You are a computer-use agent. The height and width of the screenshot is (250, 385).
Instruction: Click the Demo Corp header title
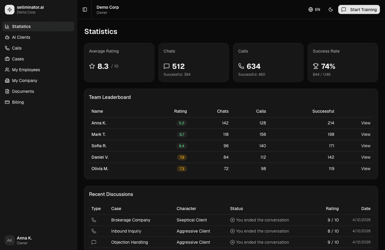[x=108, y=7]
